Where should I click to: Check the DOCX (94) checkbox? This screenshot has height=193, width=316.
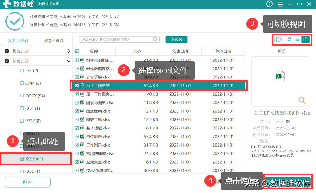22,96
